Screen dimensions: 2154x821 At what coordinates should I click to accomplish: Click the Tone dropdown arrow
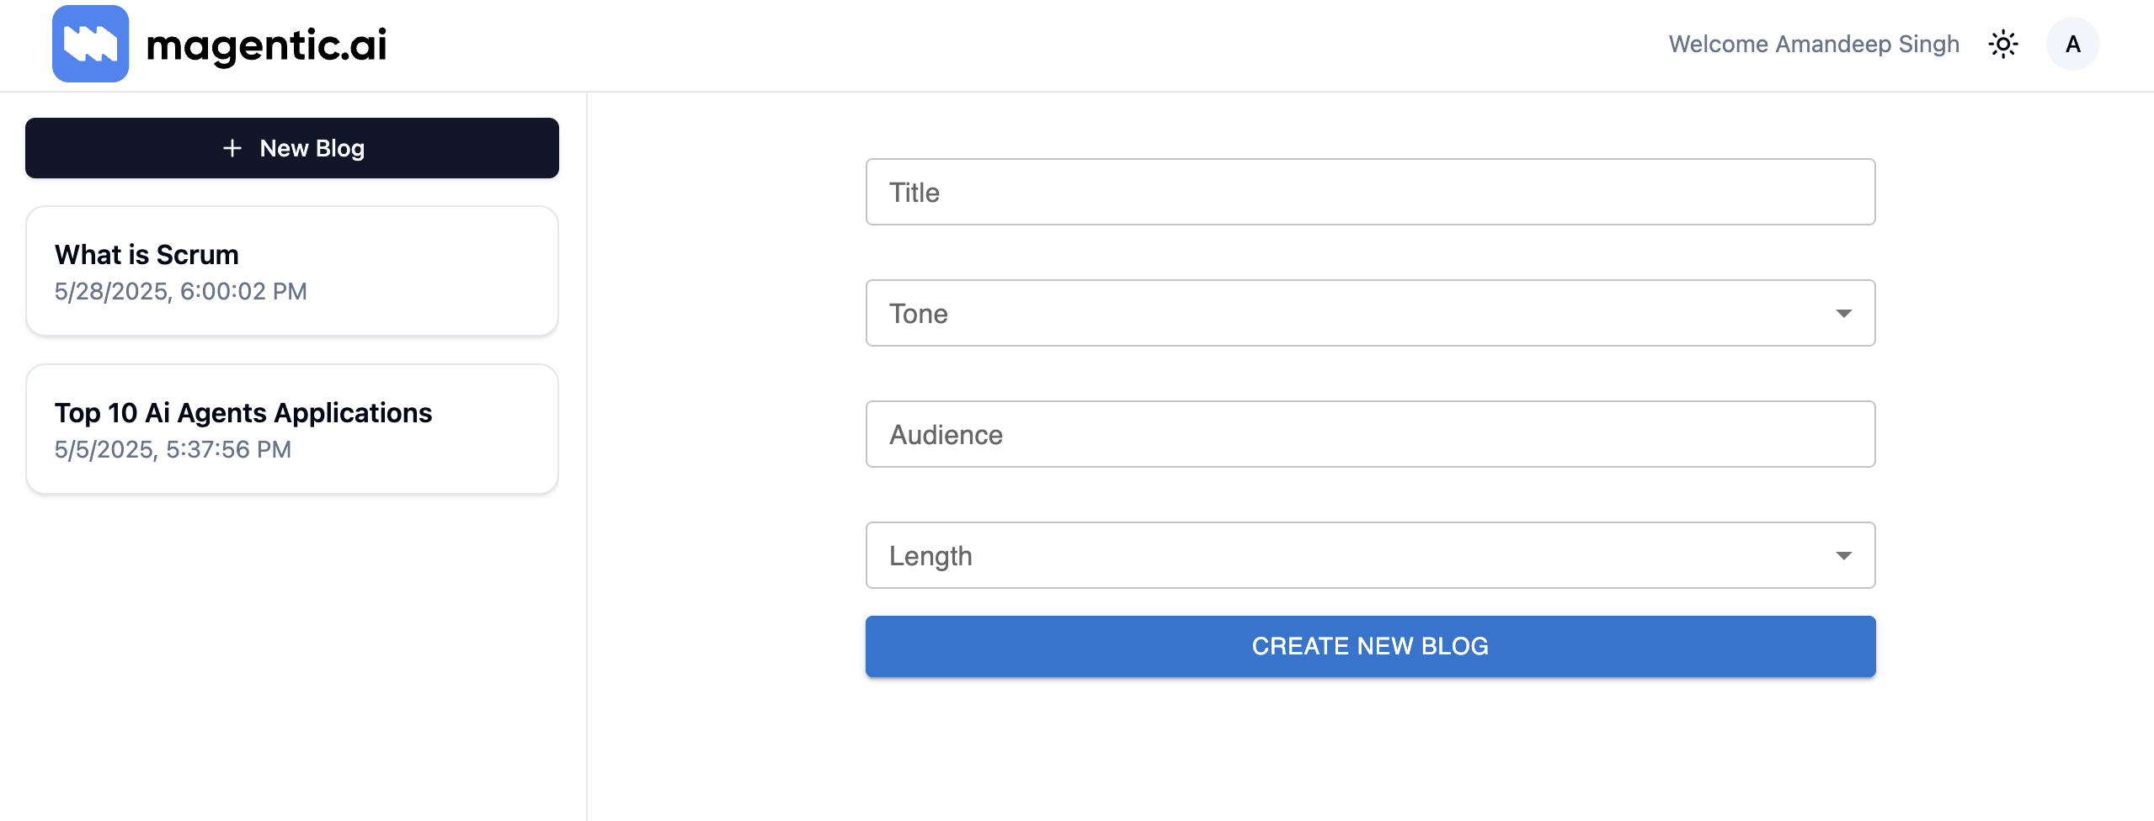[1844, 313]
